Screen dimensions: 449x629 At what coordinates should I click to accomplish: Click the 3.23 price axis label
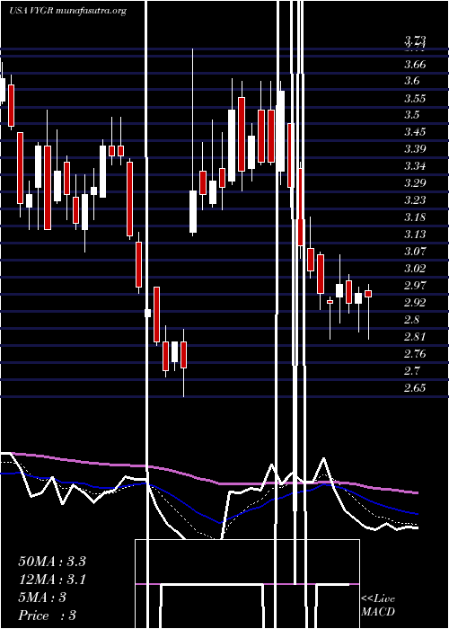[x=415, y=200]
